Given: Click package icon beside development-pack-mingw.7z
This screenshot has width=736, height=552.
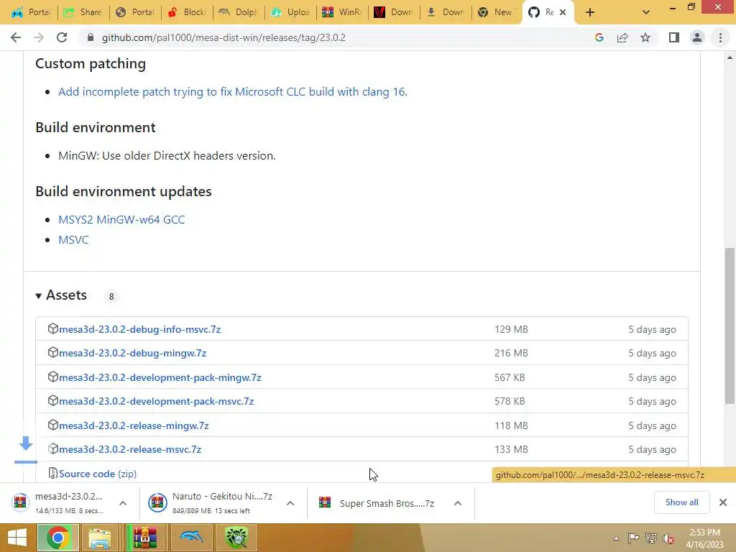Looking at the screenshot, I should 53,377.
